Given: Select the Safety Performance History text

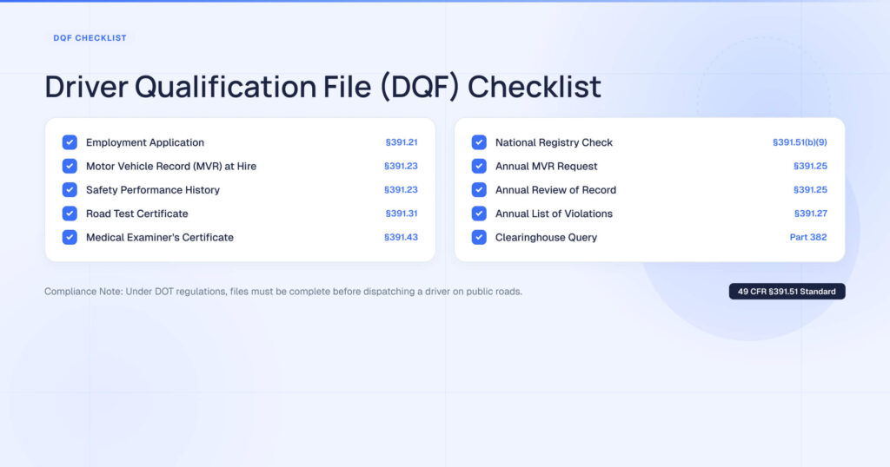Looking at the screenshot, I should (153, 190).
